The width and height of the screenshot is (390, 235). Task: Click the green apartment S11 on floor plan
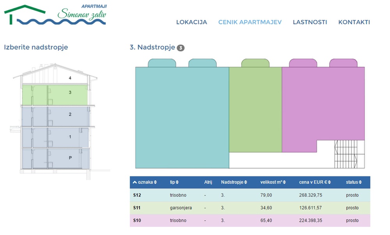(x=255, y=109)
